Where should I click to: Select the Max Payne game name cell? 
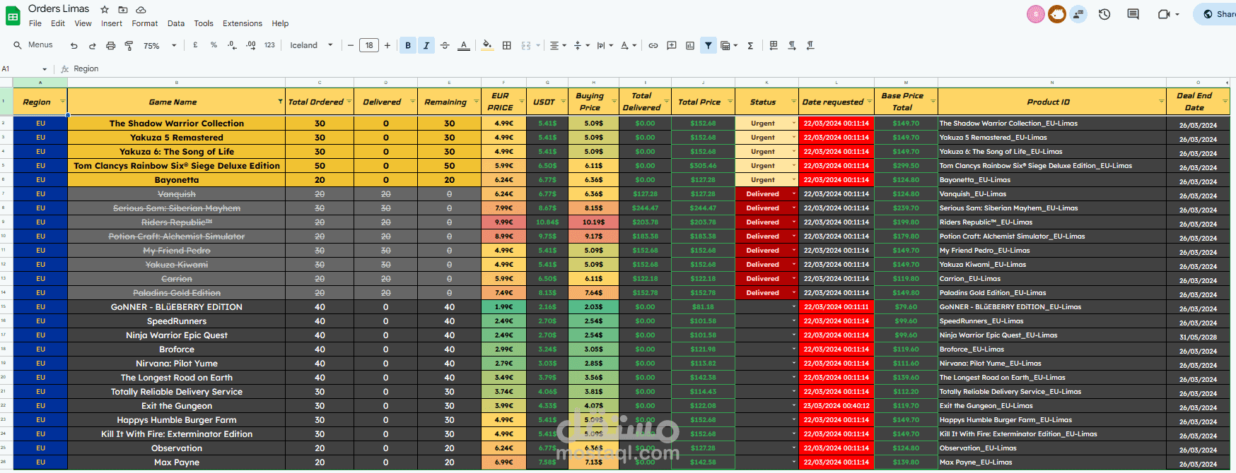tap(177, 462)
